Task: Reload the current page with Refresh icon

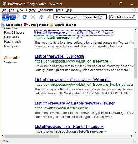Action: (x=25, y=17)
